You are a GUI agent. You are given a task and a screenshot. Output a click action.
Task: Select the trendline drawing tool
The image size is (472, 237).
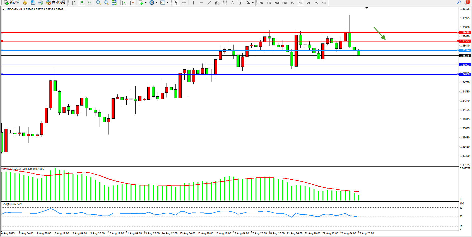point(209,3)
